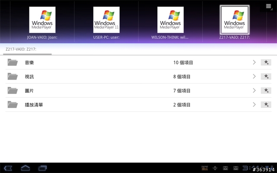Expand the 圖片 row chevron arrow
The image size is (277, 173).
[x=254, y=90]
